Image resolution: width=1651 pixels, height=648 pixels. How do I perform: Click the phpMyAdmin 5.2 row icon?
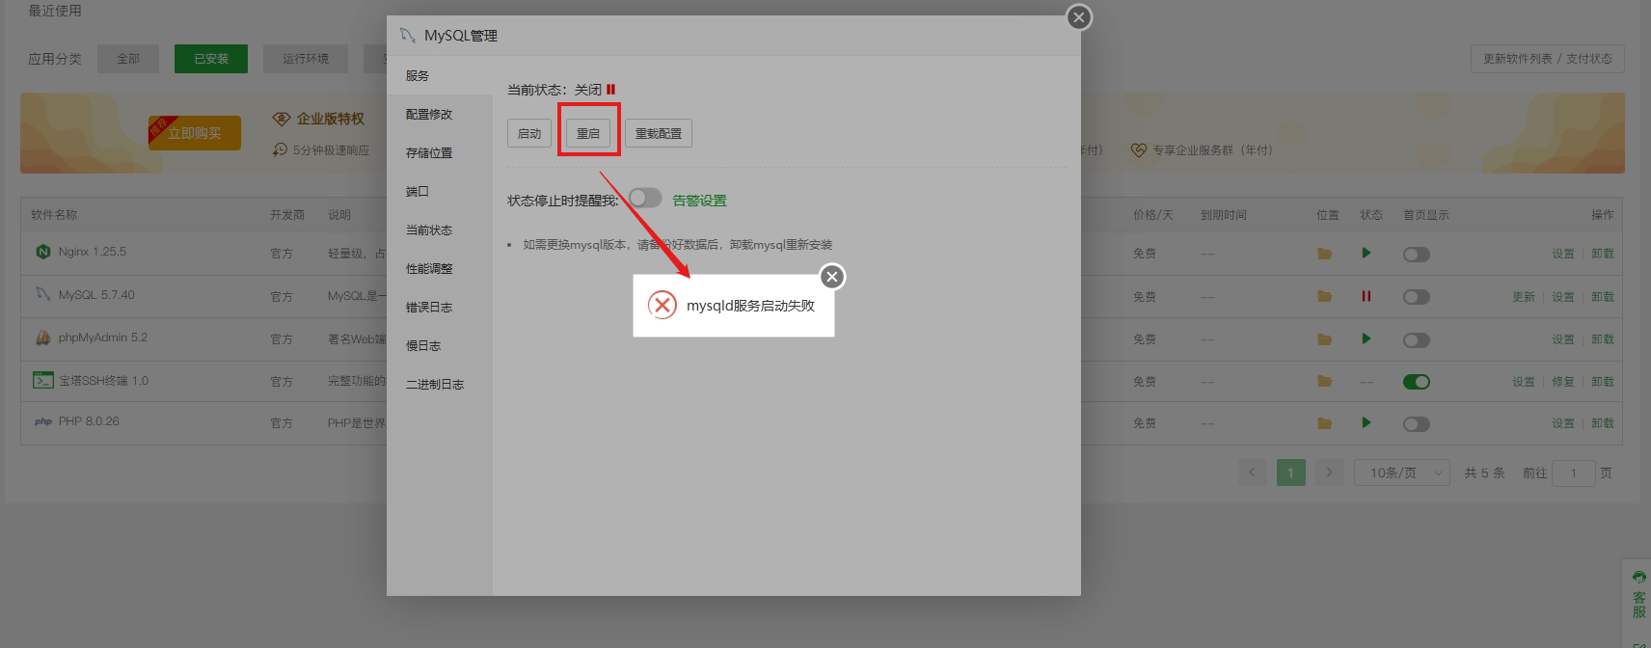tap(42, 337)
